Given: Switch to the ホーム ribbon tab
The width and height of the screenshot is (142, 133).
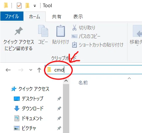Looking at the screenshot, I should [34, 17].
